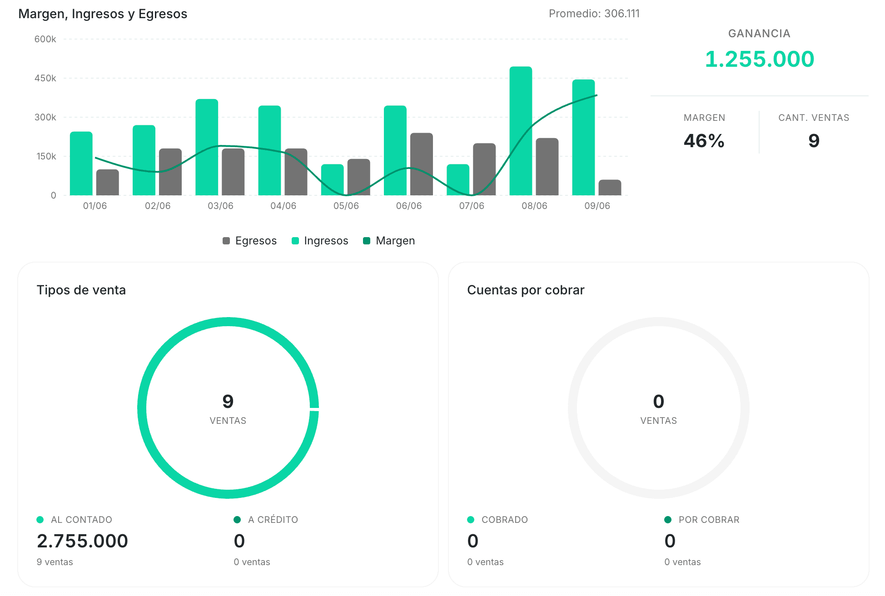885x596 pixels.
Task: Toggle the Ingresos legend item
Action: [x=320, y=241]
